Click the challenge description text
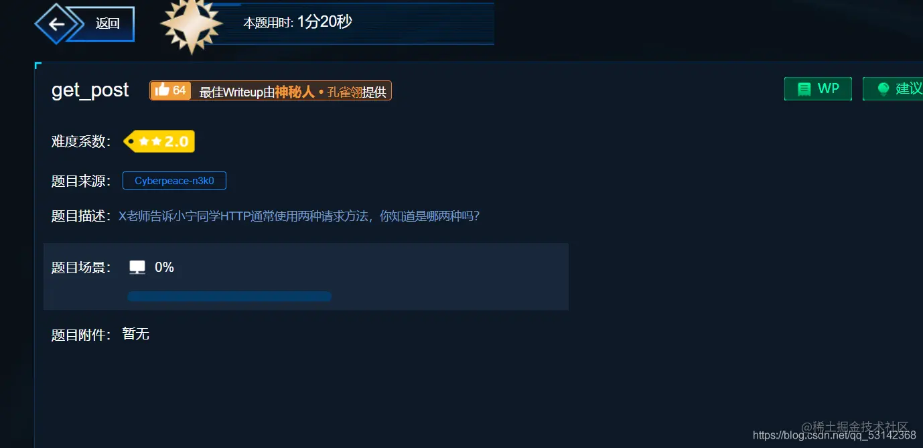The height and width of the screenshot is (448, 923). [x=299, y=216]
